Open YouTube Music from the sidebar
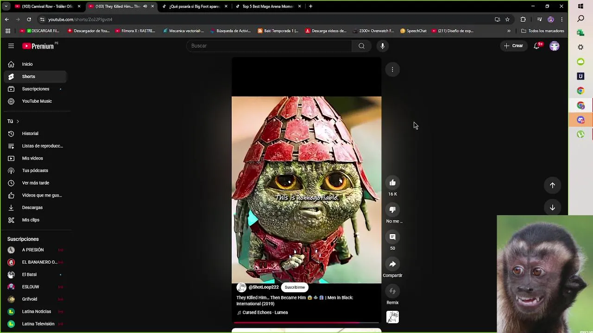 [x=36, y=101]
